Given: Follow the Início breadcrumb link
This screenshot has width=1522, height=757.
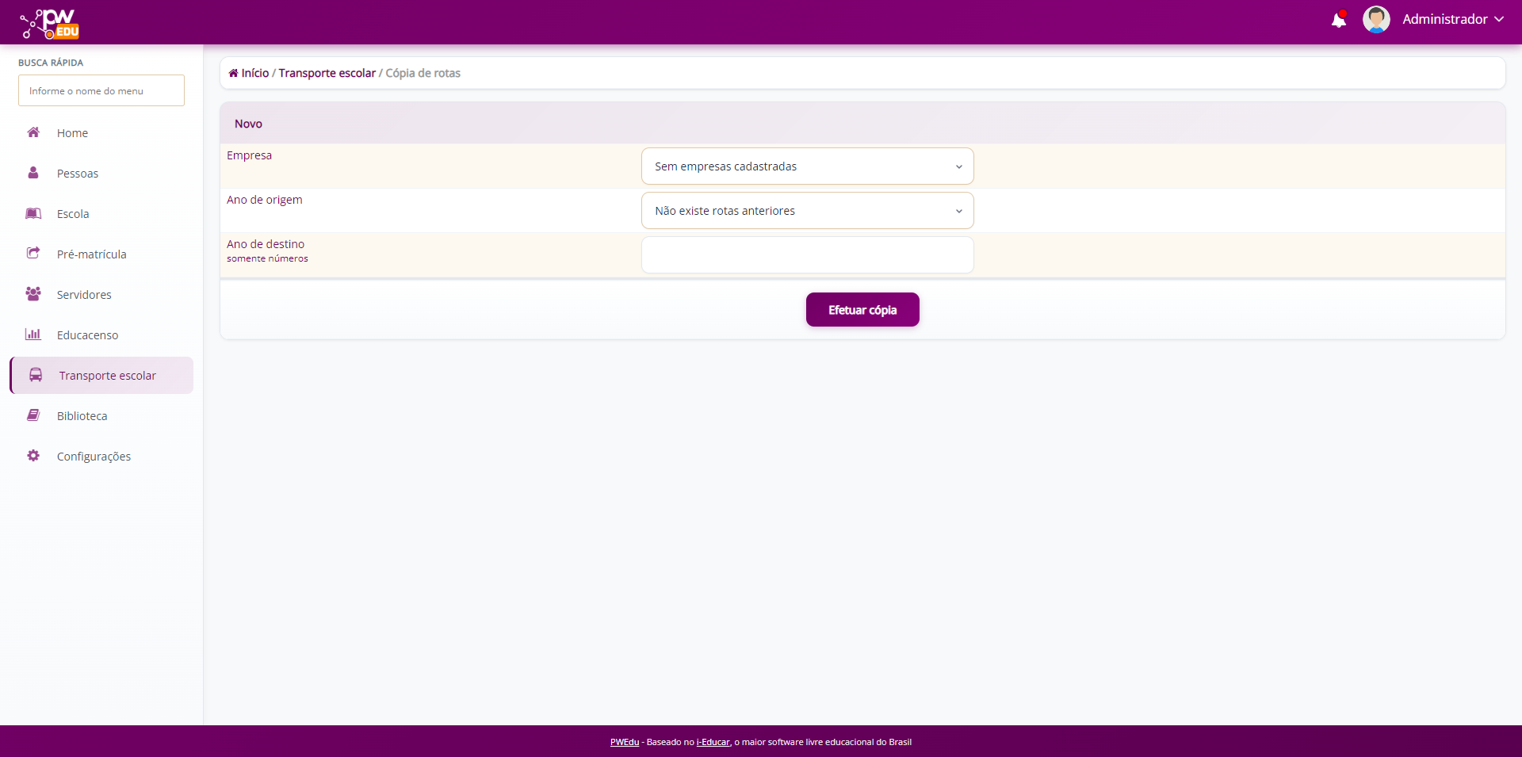Looking at the screenshot, I should pyautogui.click(x=254, y=73).
